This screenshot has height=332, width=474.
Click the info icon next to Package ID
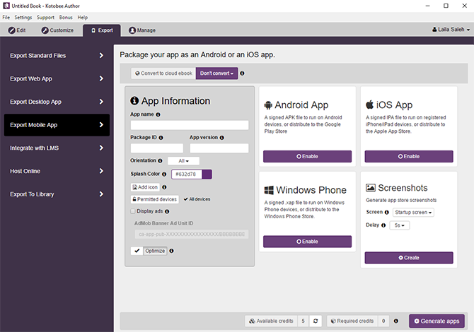(x=162, y=138)
